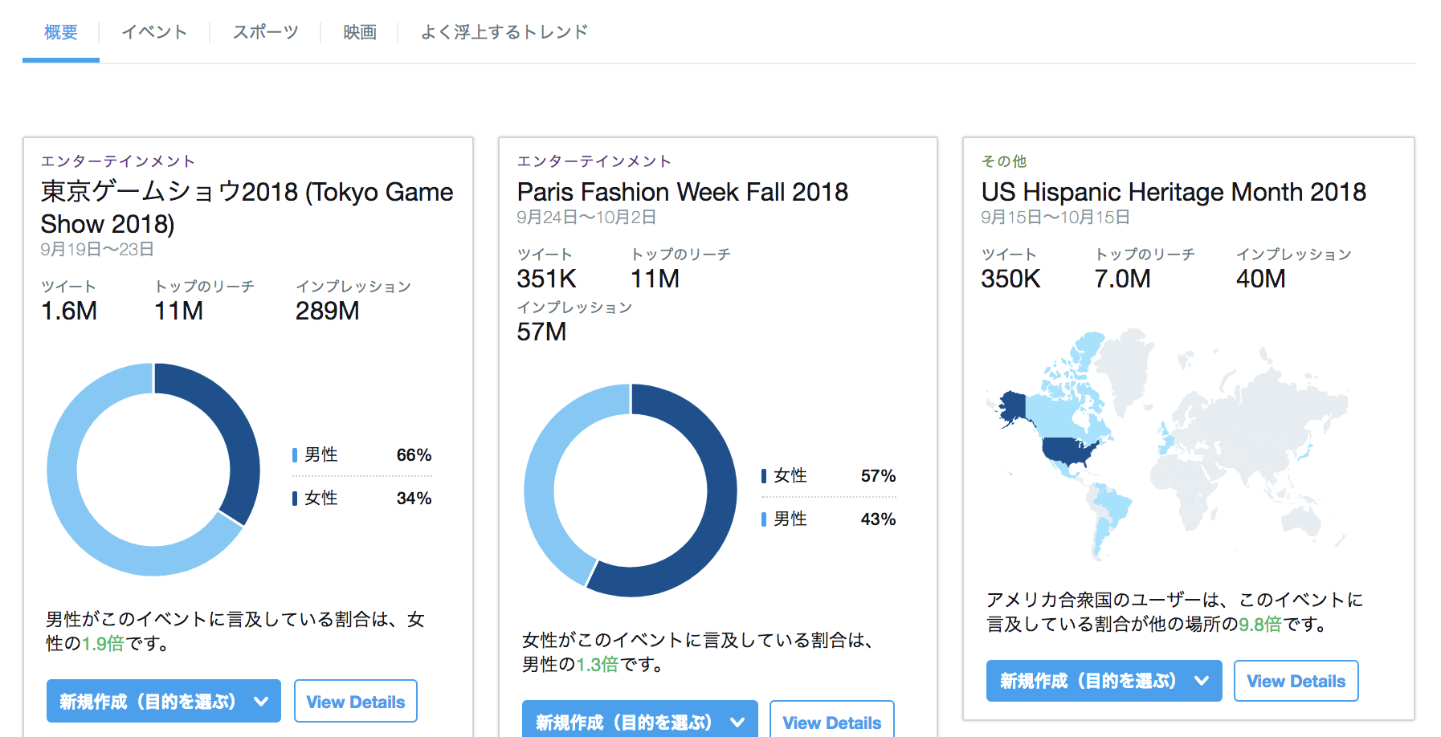Click the 9月19日〜23日 date range
1441x737 pixels.
(x=97, y=249)
